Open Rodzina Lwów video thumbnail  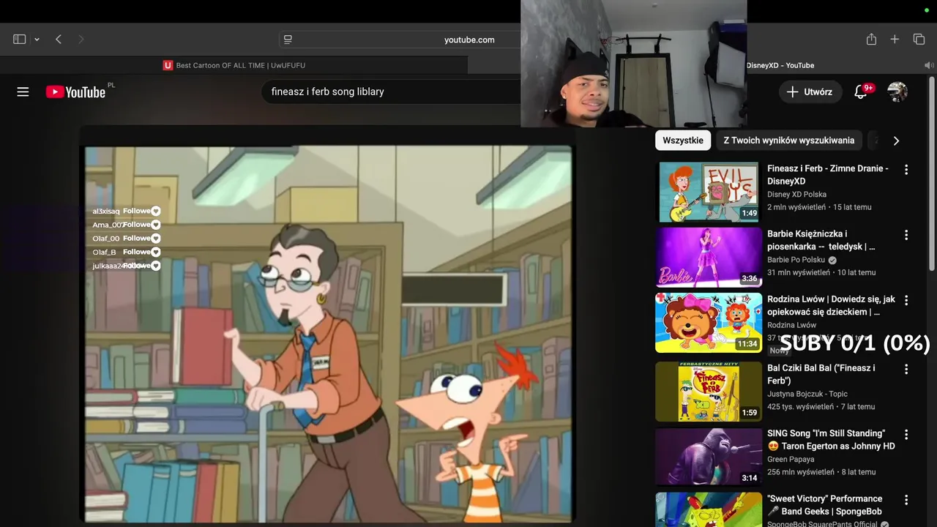coord(709,322)
